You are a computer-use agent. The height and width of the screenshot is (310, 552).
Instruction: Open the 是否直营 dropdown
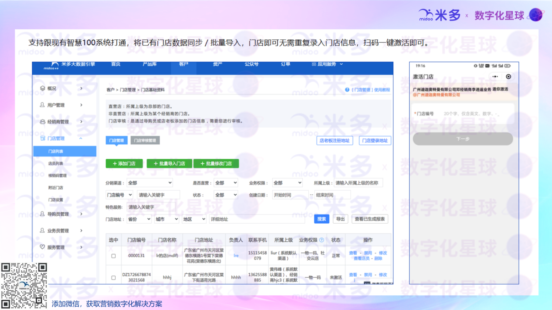click(226, 183)
